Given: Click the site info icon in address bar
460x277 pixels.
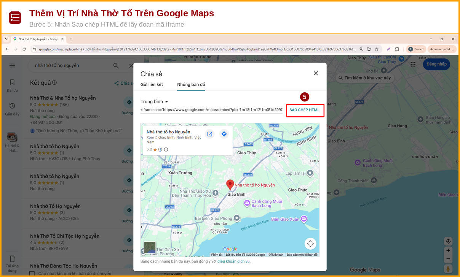Looking at the screenshot, I should pos(34,49).
